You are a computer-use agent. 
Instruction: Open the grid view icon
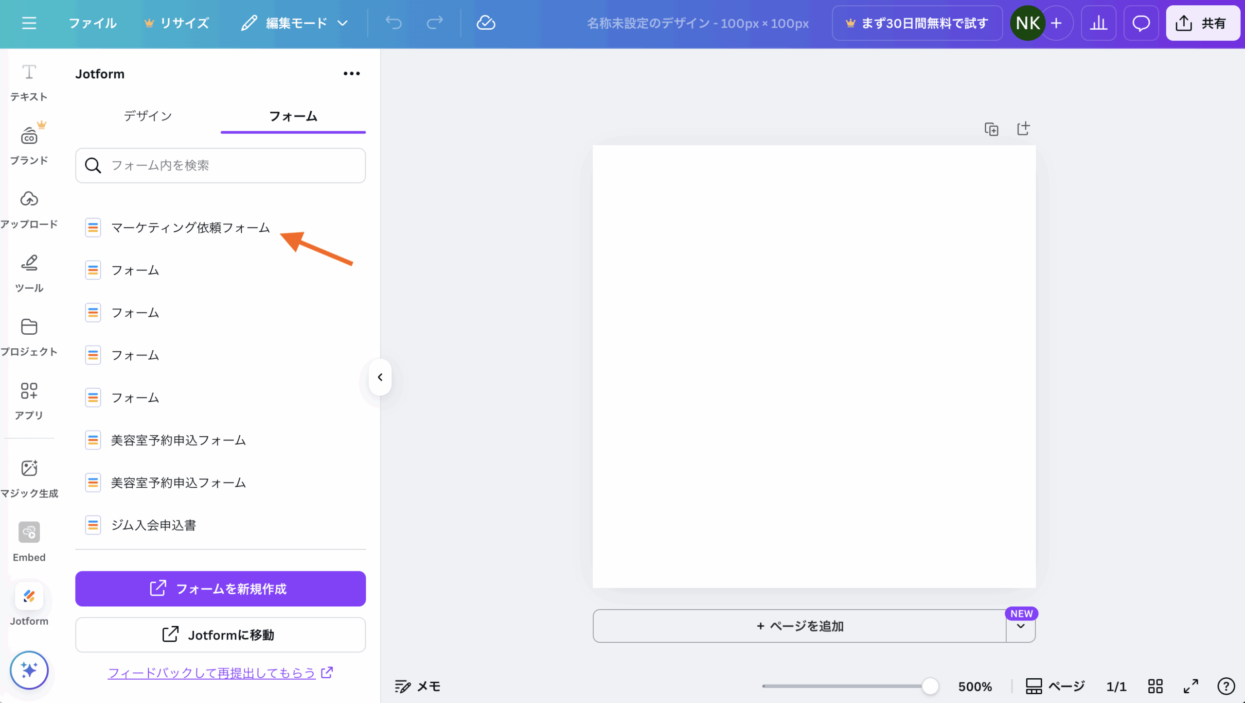[x=1156, y=686]
